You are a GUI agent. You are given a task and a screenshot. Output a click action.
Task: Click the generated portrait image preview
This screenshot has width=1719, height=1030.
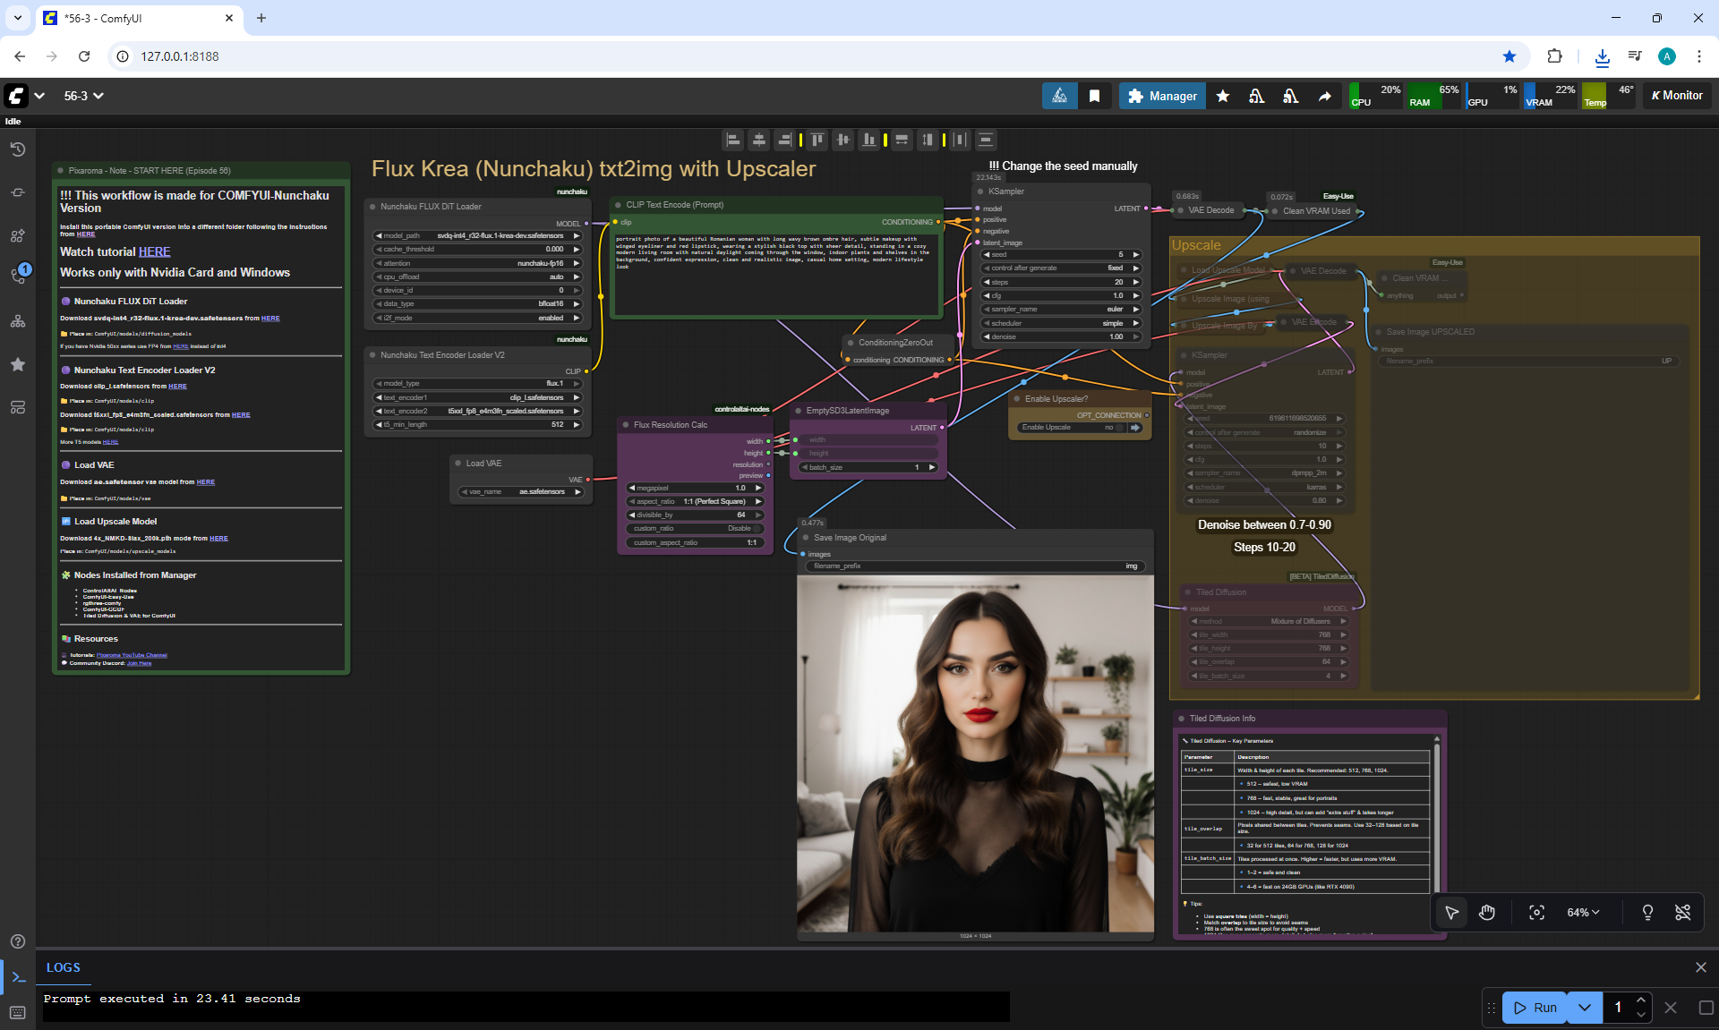point(975,753)
